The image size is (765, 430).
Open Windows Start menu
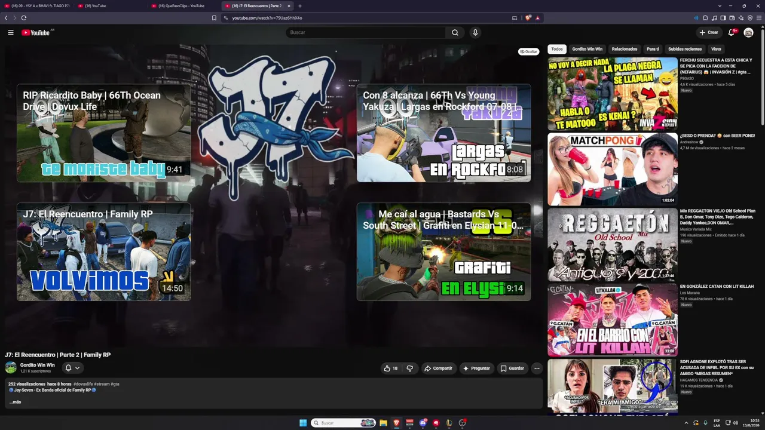click(303, 423)
